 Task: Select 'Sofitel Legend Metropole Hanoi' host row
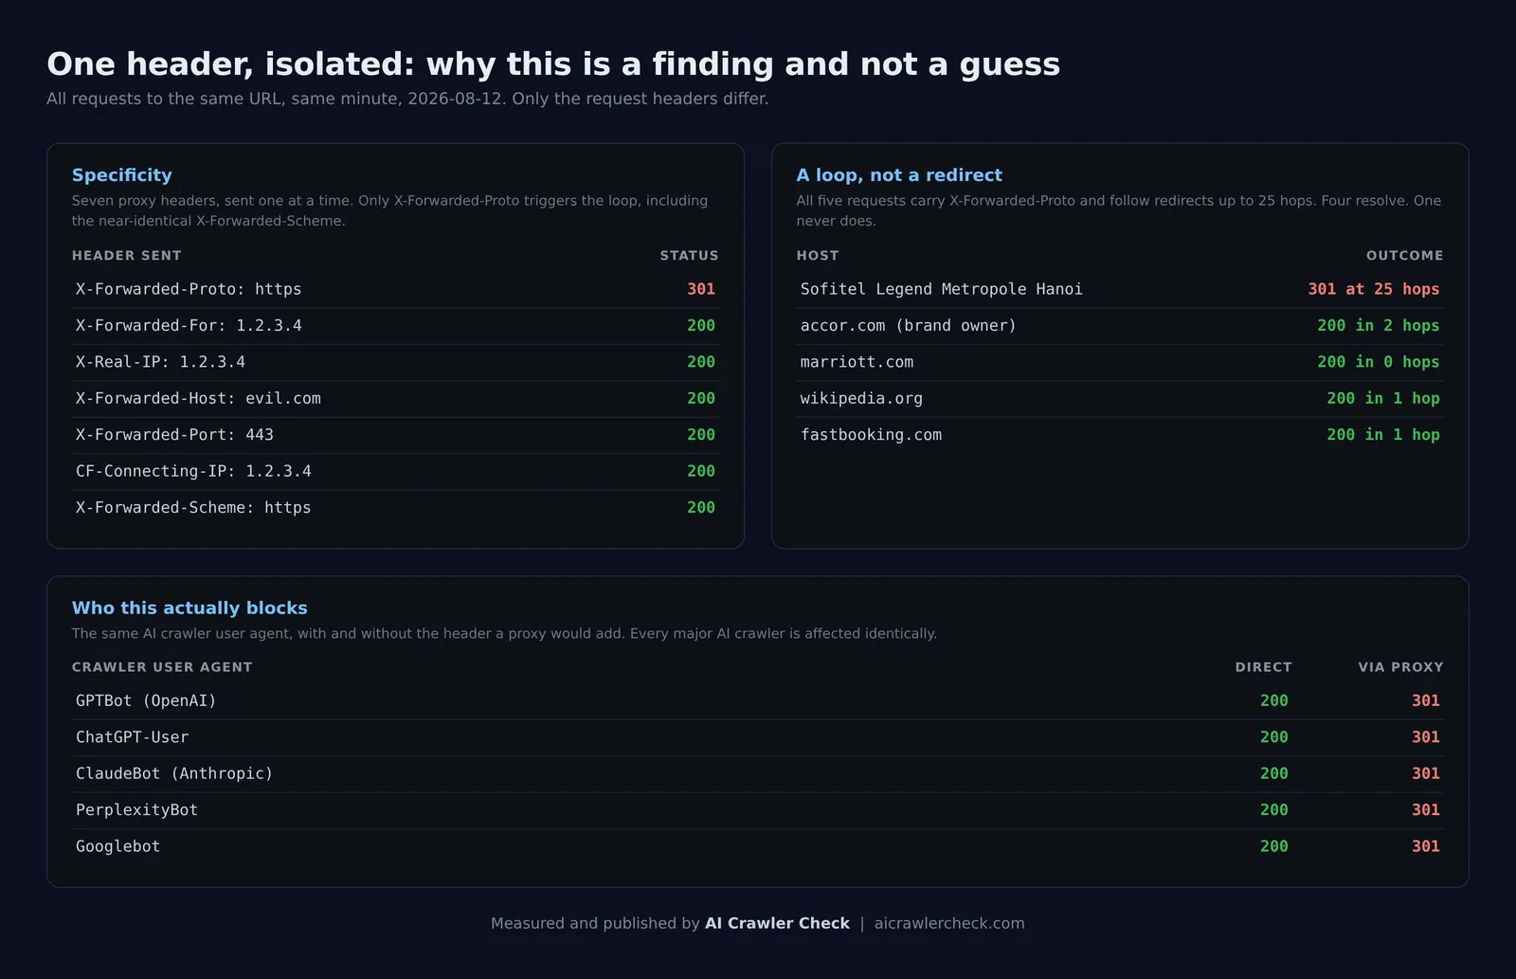(1120, 289)
